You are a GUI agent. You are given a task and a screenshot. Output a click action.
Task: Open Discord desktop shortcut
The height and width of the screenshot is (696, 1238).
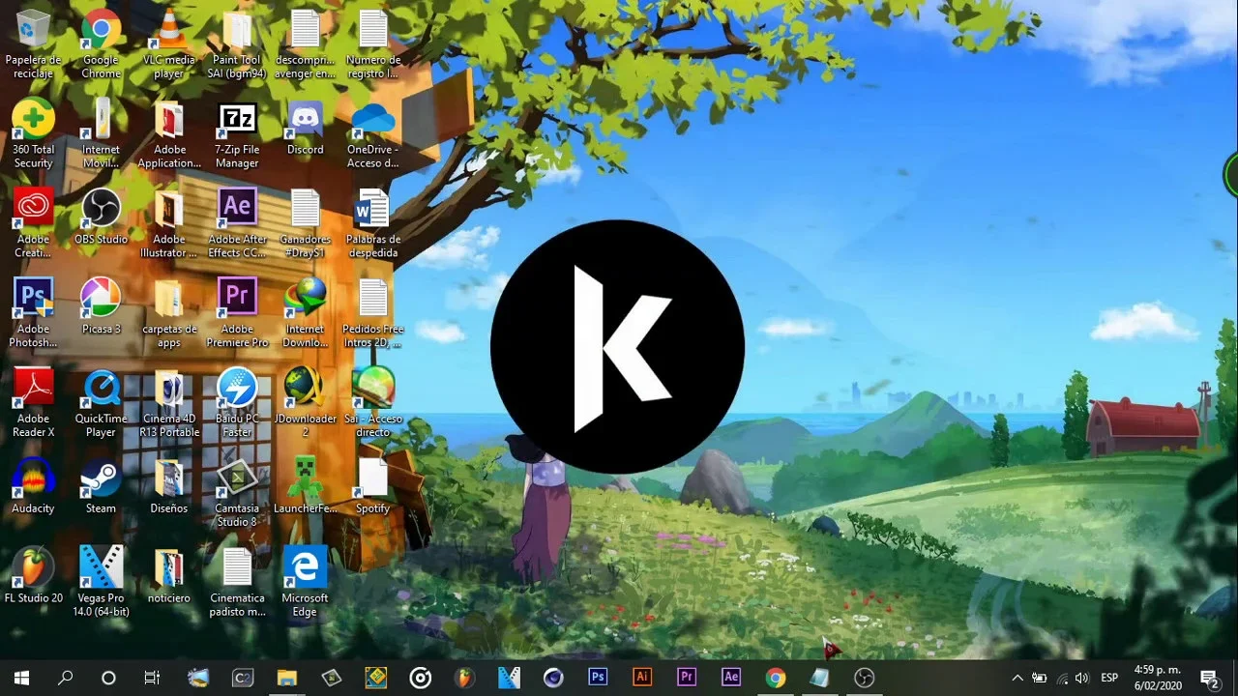coord(305,121)
